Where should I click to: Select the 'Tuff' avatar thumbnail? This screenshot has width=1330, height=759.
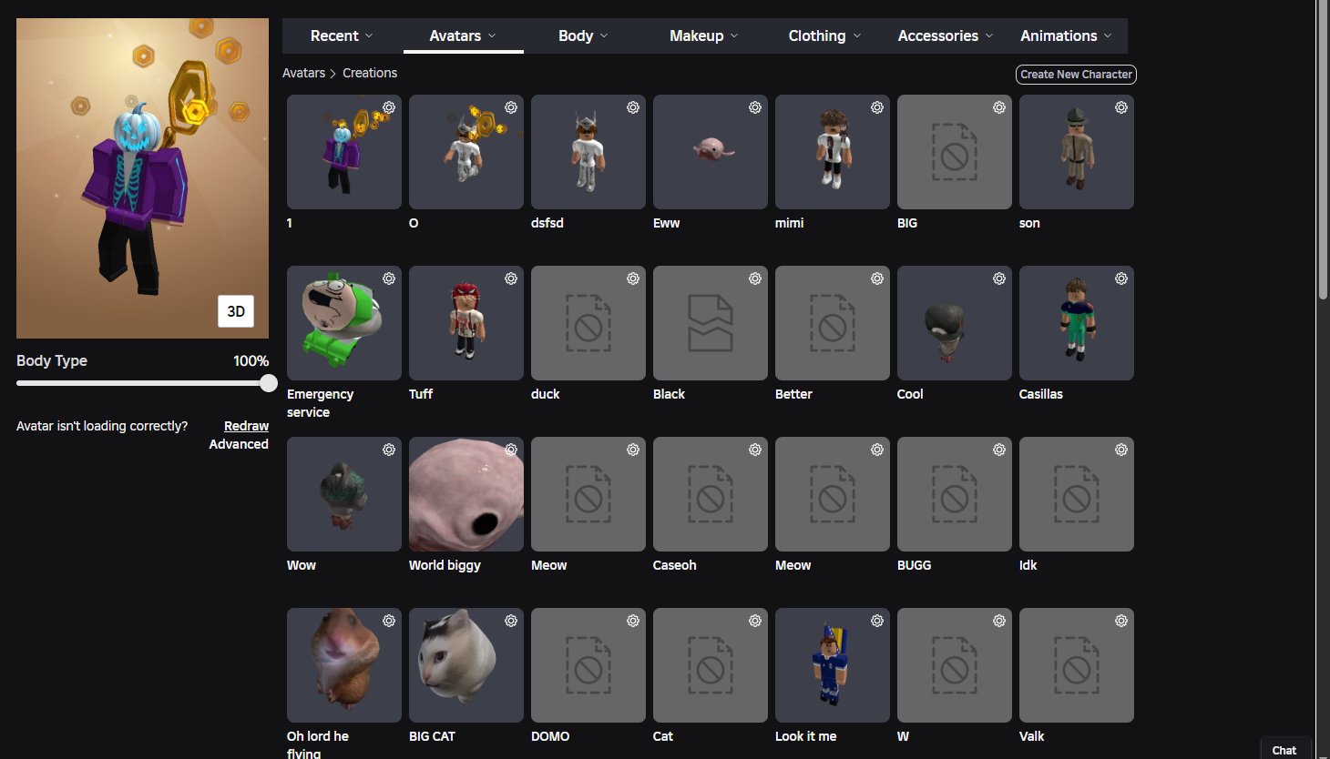click(x=466, y=323)
